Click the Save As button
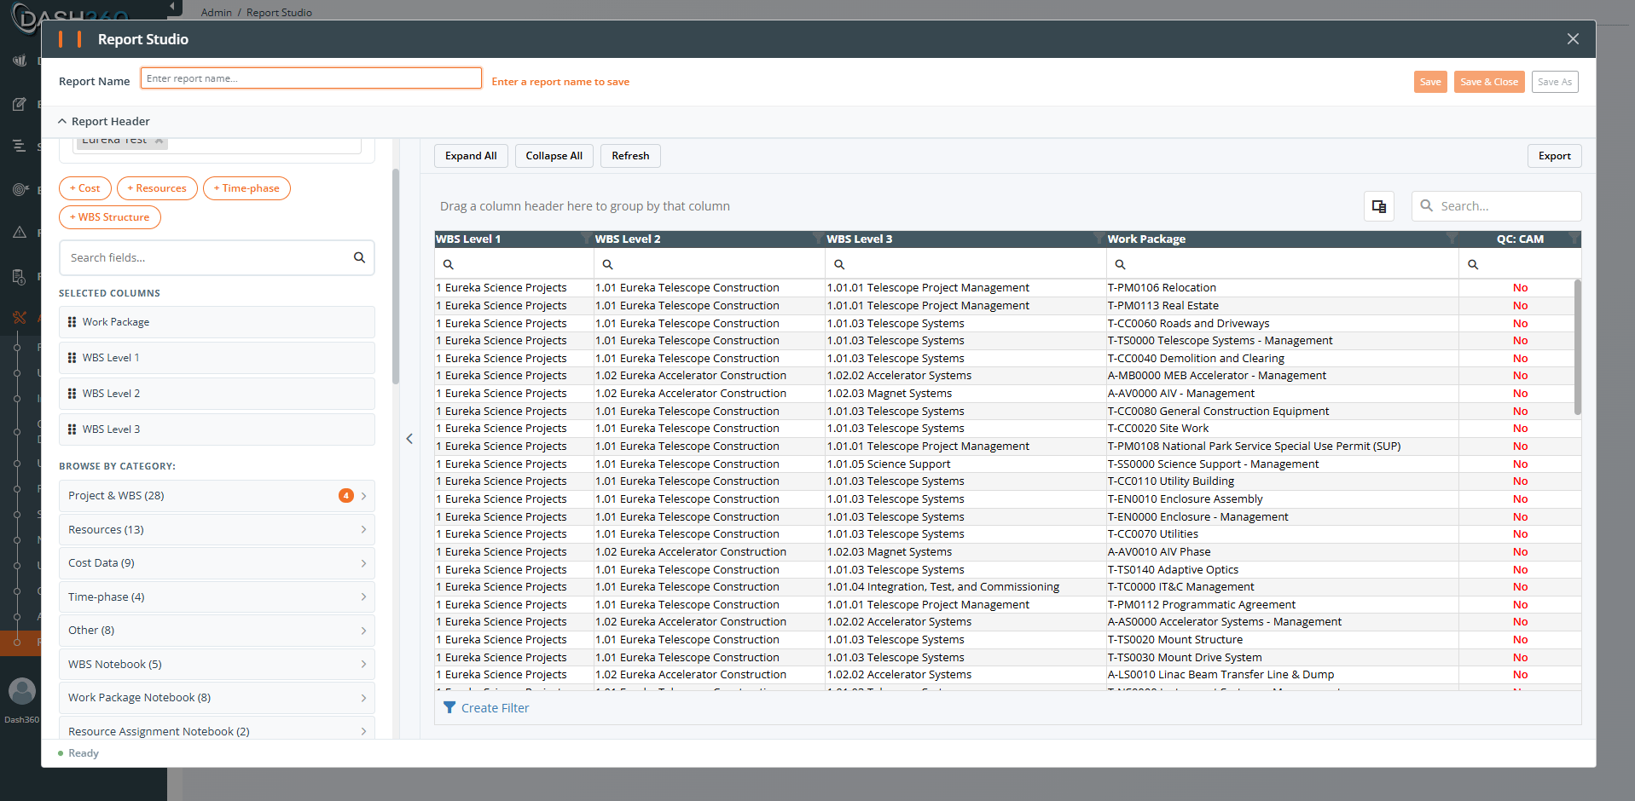The height and width of the screenshot is (801, 1635). 1555,82
